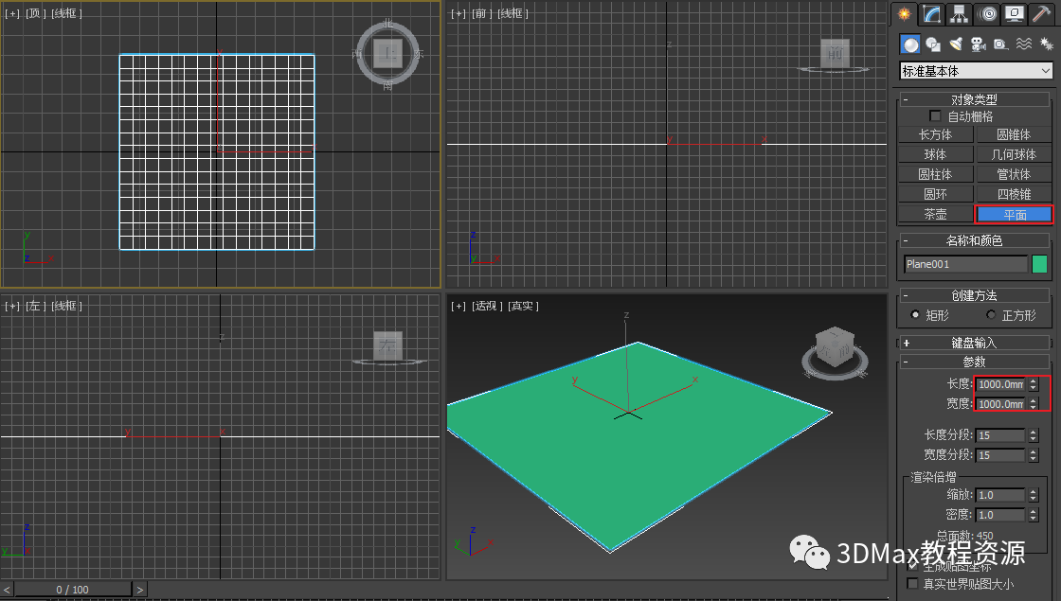The width and height of the screenshot is (1061, 601).
Task: Click the 长度分段 value field
Action: (1000, 435)
